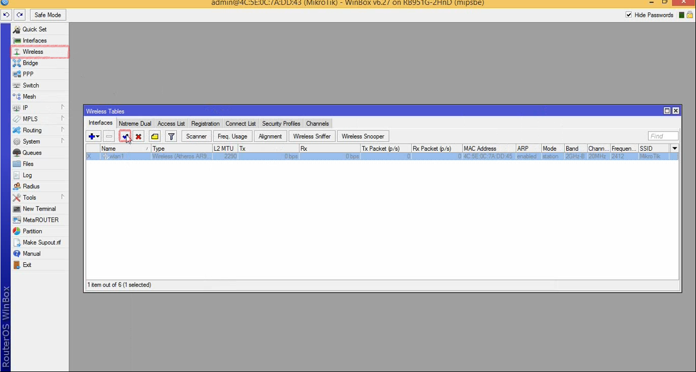Image resolution: width=696 pixels, height=372 pixels.
Task: Click the blue plus Add dropdown
Action: [94, 137]
